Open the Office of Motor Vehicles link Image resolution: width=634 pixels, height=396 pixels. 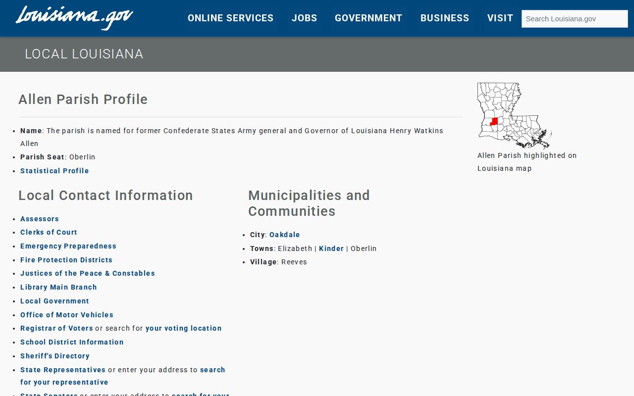click(x=67, y=315)
